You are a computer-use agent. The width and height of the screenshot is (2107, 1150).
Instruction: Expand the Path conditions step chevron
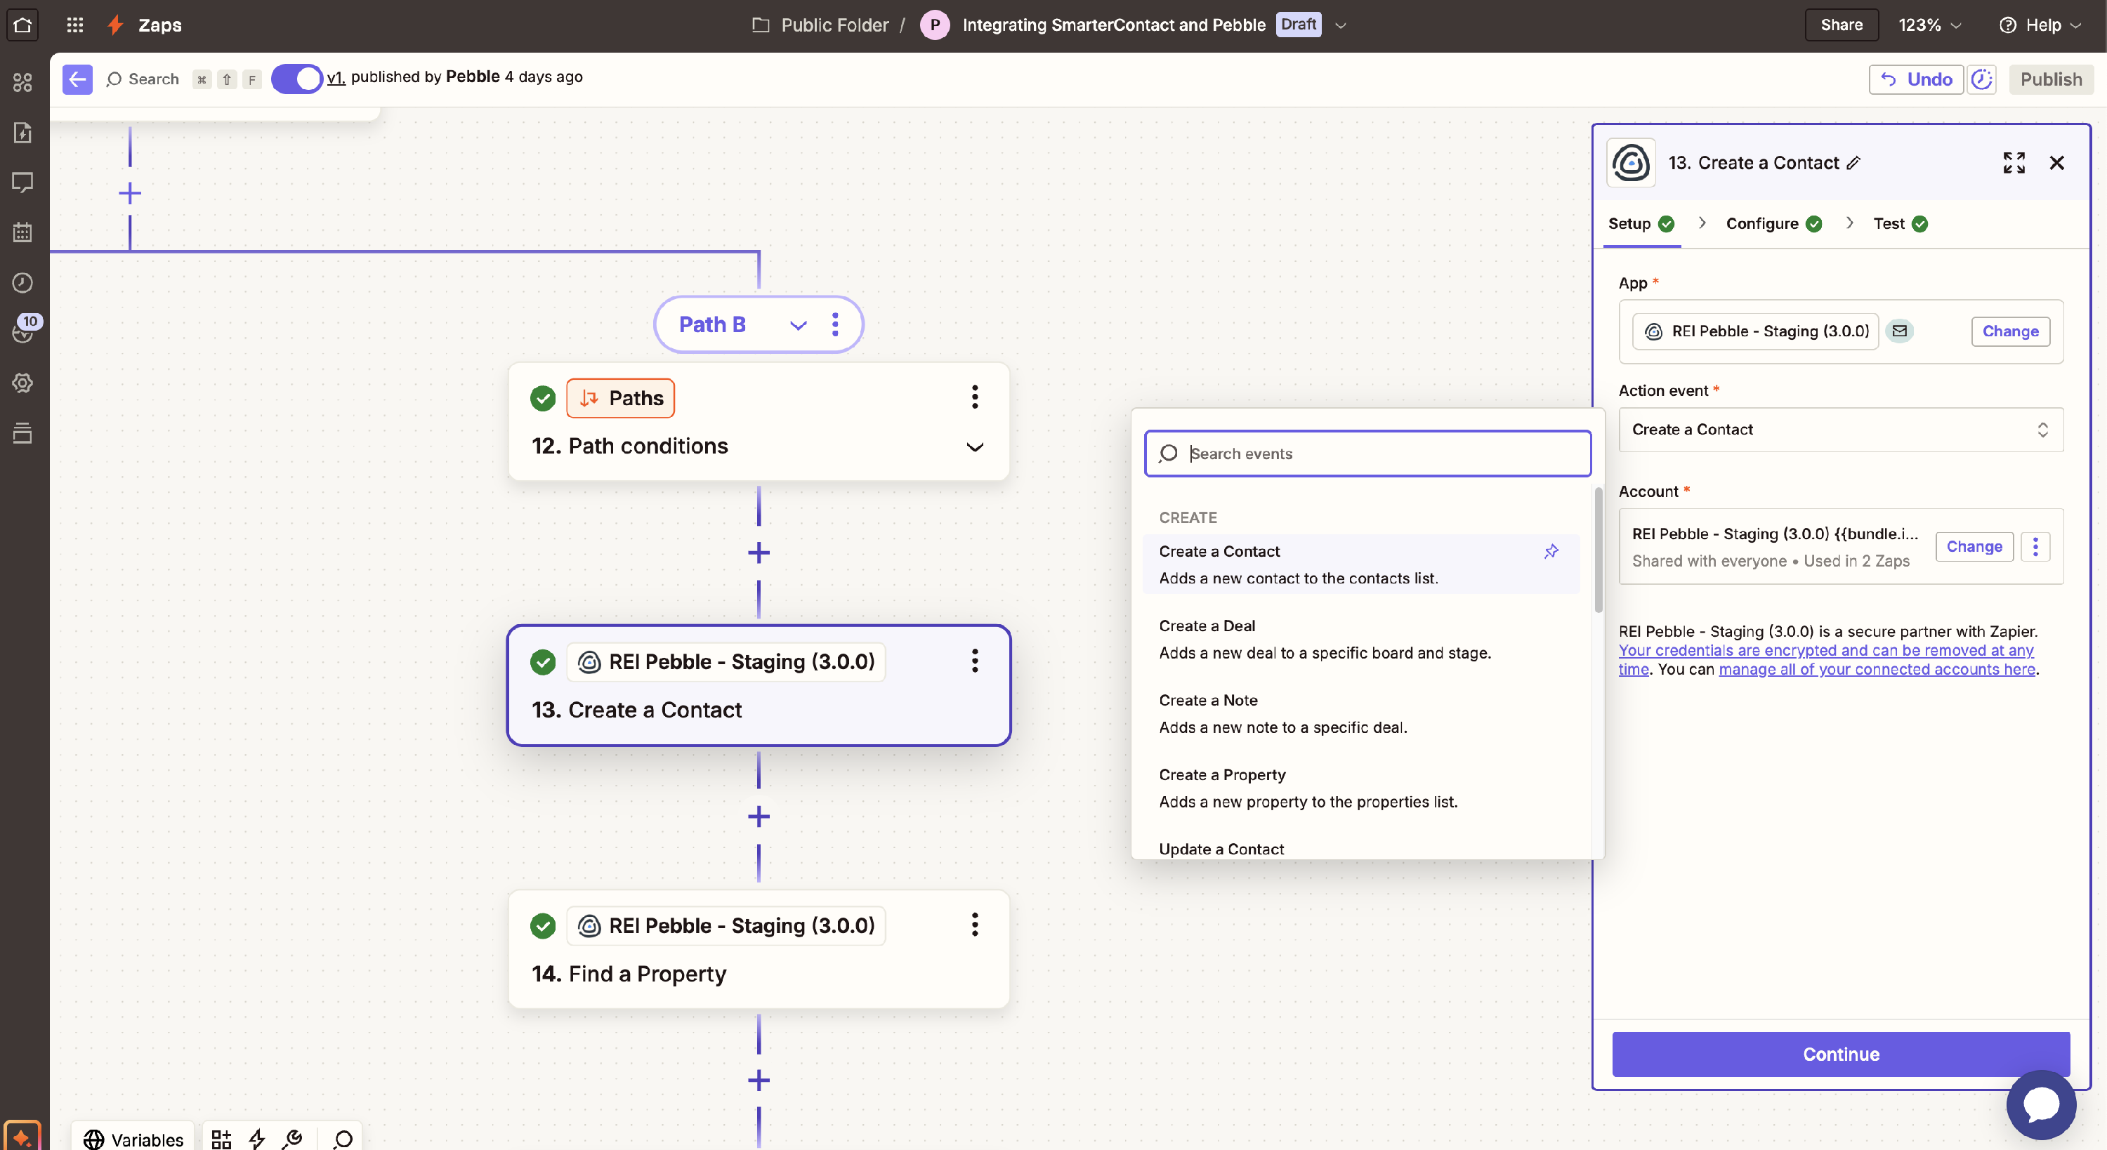tap(974, 447)
